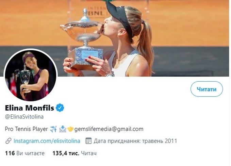Image resolution: width=231 pixels, height=166 pixels.
Task: Click the Elina Monfils display name
Action: pyautogui.click(x=29, y=108)
